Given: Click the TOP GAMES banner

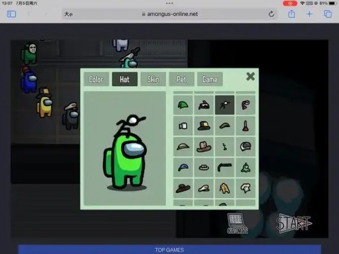Looking at the screenshot, I should [169, 249].
